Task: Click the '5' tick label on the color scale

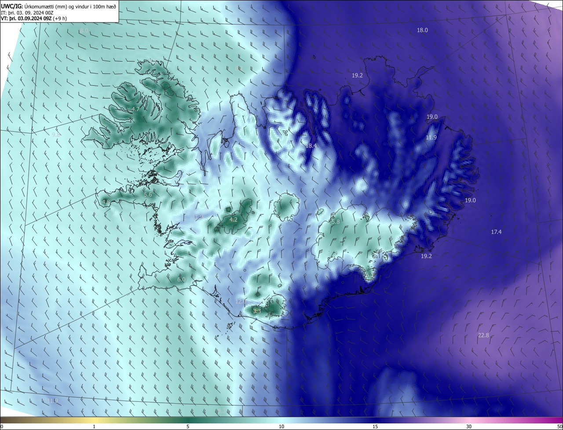Action: click(x=188, y=426)
